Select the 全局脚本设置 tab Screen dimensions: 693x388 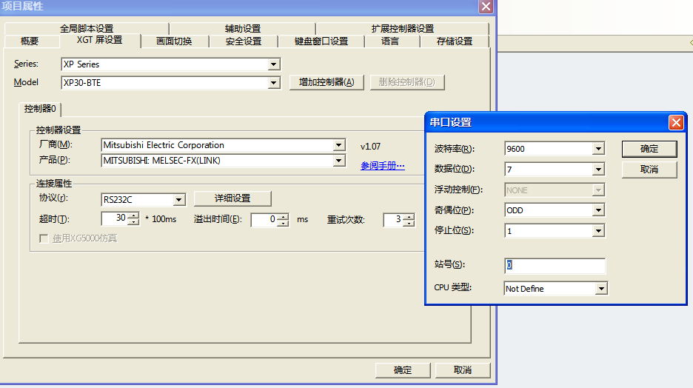pos(87,29)
